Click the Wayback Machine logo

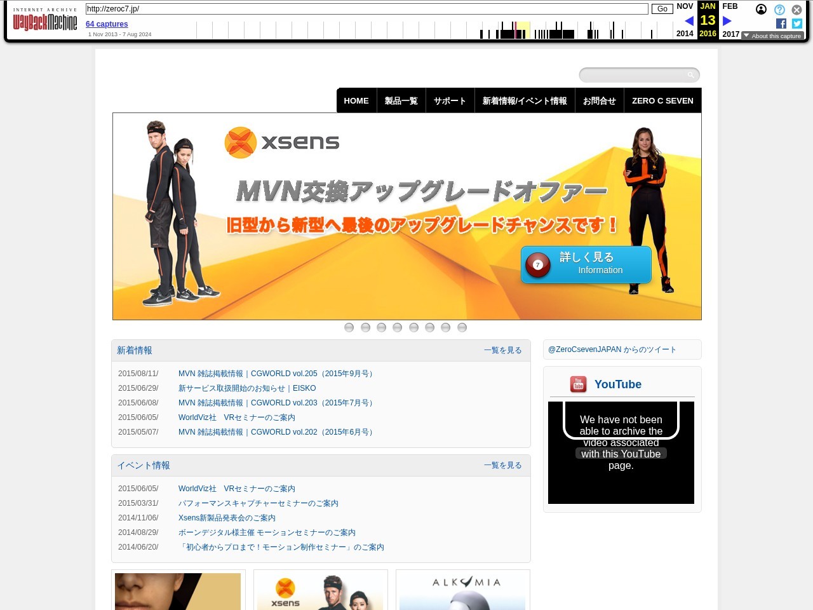point(45,21)
